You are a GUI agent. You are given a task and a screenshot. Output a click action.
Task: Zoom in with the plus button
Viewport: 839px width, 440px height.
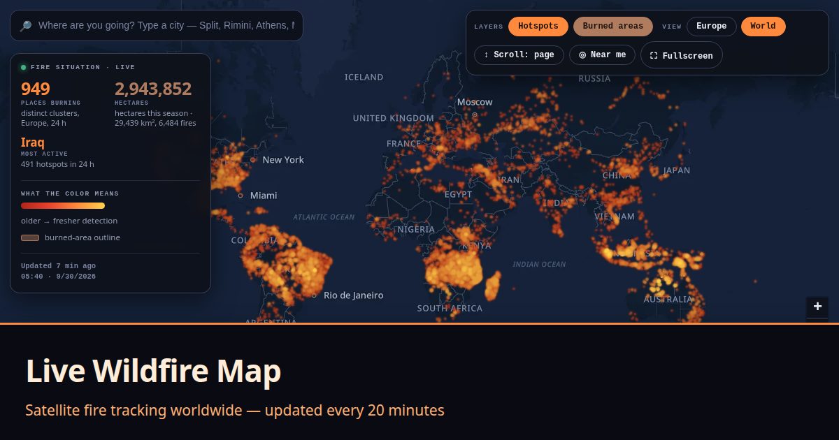click(x=817, y=307)
